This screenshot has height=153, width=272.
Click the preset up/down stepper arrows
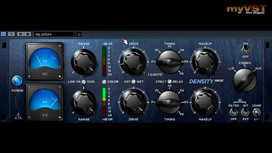[75, 34]
